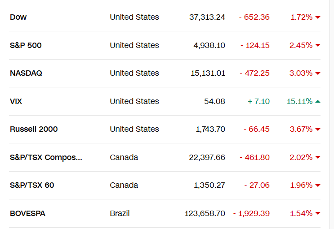This screenshot has width=334, height=229.
Task: Click the red down arrow next to S&P 500 2.45%
Action: pyautogui.click(x=318, y=45)
